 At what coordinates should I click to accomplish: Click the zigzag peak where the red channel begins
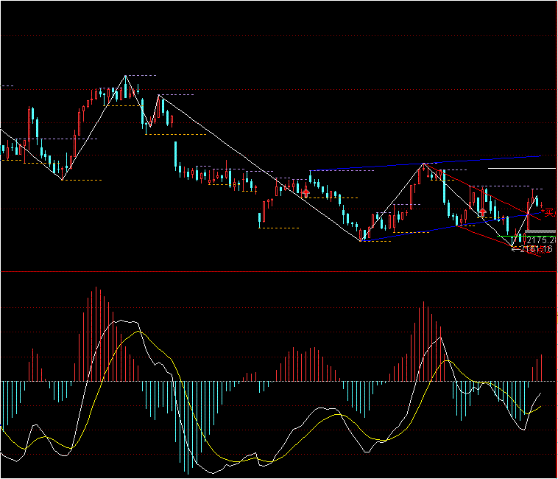click(423, 164)
